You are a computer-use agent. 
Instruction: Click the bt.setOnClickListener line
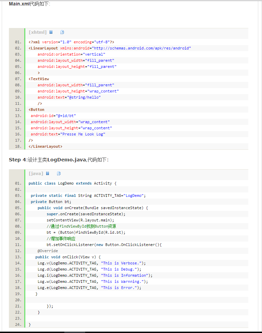(x=104, y=245)
